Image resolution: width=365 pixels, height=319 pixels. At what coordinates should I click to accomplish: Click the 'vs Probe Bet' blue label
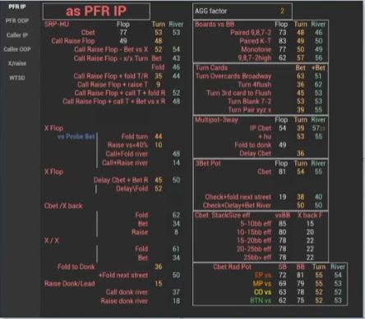[x=76, y=136]
